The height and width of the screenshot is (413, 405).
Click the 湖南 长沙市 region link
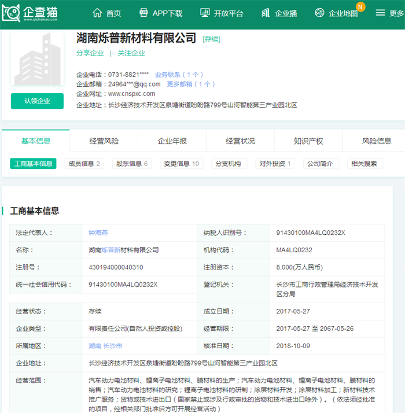(105, 345)
